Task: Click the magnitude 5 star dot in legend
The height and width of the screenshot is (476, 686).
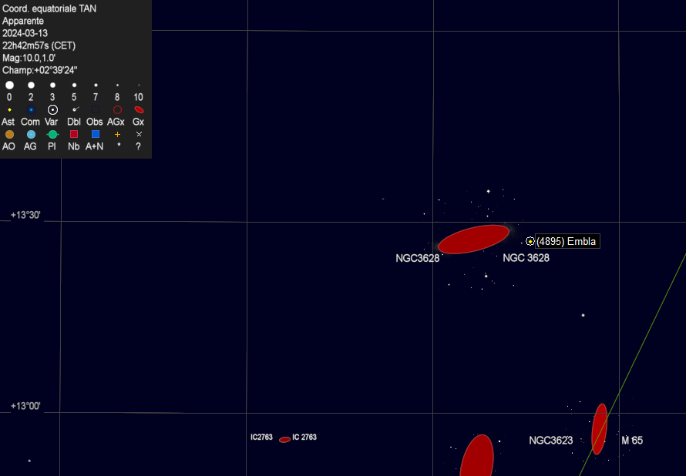Action: (x=74, y=85)
